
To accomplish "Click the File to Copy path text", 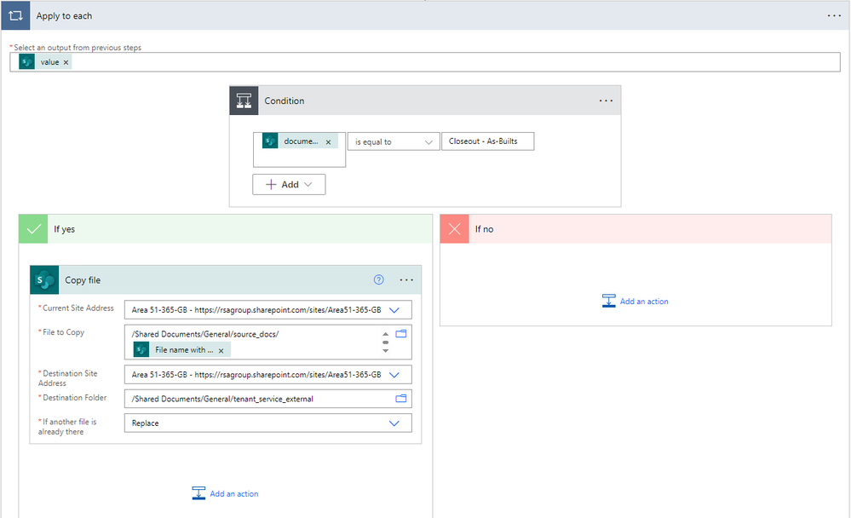I will click(x=205, y=334).
